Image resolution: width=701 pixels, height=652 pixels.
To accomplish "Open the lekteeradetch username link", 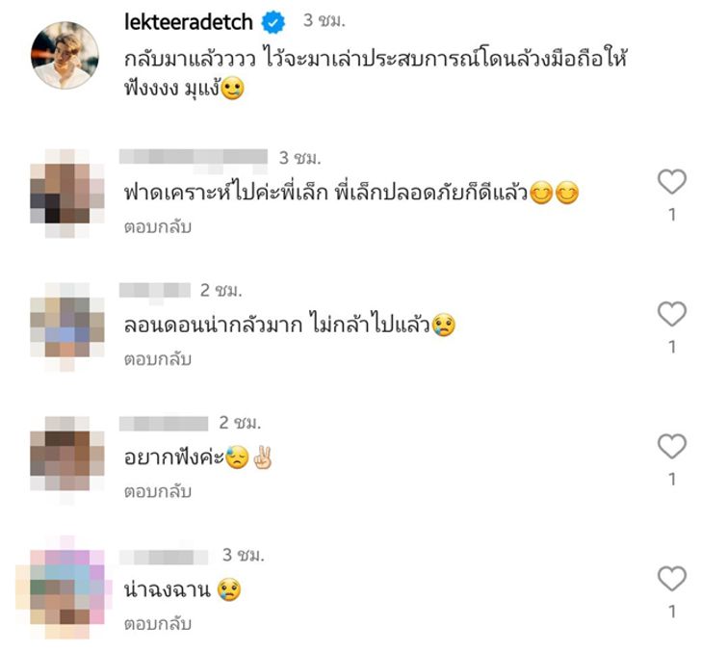I will click(x=188, y=22).
